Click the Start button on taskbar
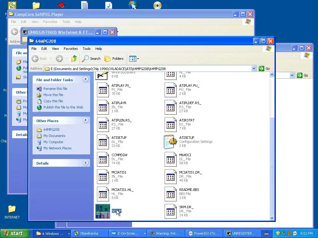This screenshot has width=318, height=238. point(15,234)
